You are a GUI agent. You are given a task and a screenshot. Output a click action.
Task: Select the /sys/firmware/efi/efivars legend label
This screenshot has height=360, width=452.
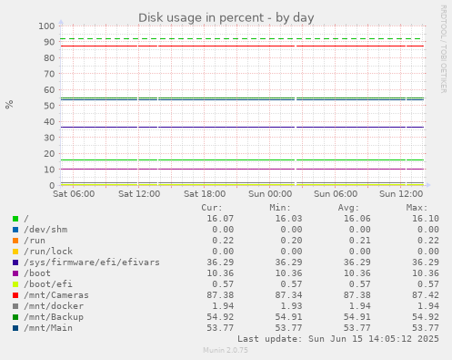(92, 262)
